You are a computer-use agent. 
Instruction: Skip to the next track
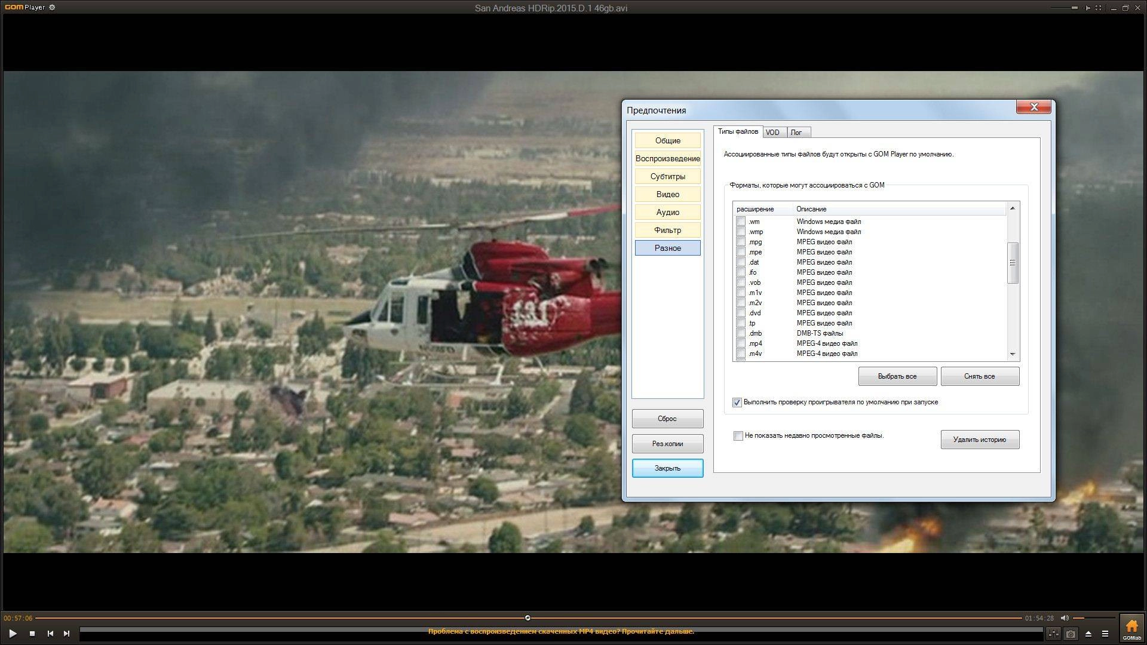(67, 634)
